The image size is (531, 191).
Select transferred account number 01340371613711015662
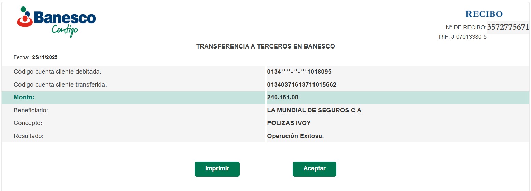[x=302, y=85]
